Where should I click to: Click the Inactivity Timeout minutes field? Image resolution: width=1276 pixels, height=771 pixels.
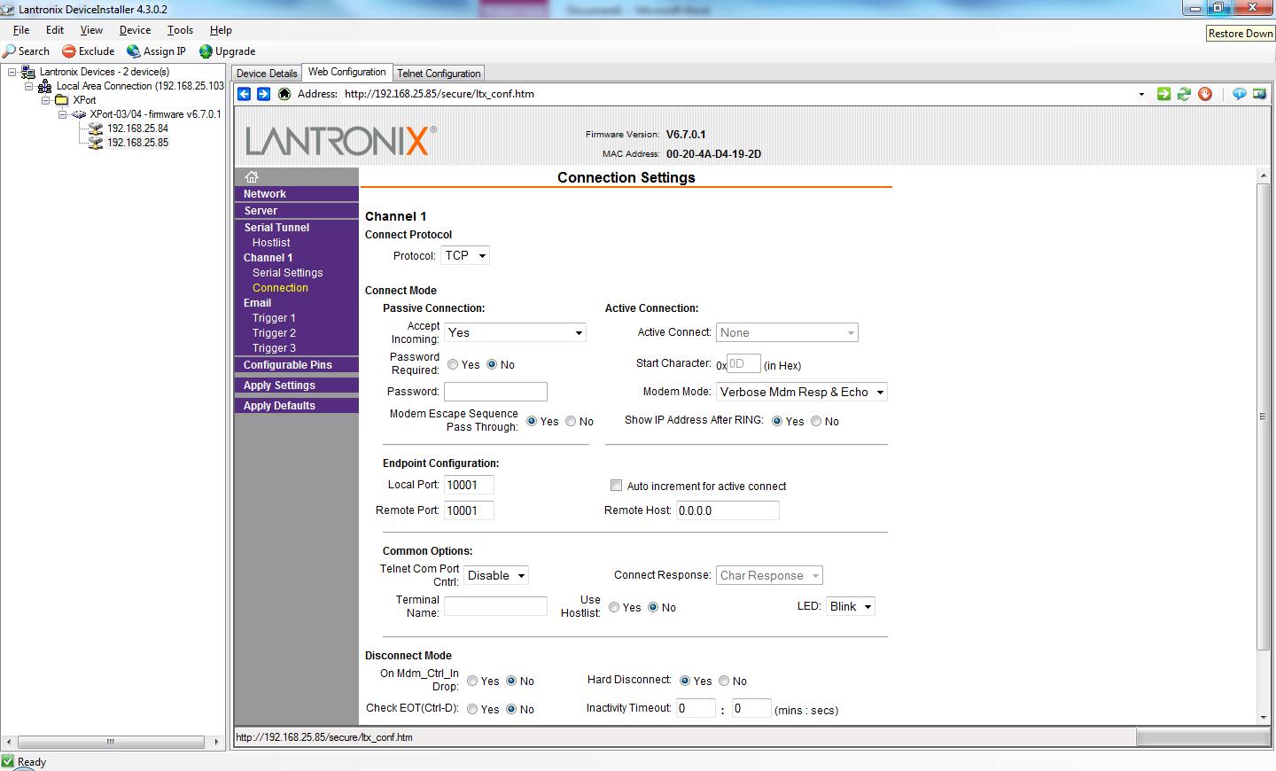pyautogui.click(x=695, y=709)
